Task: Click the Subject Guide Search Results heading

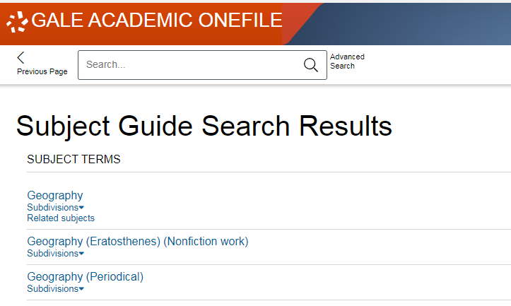Action: (x=204, y=126)
